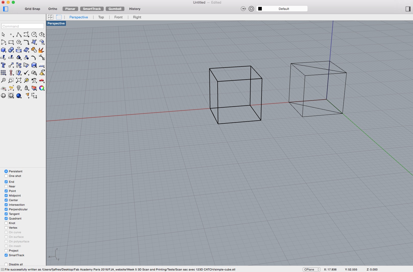Viewport: 413px width, 272px height.
Task: Toggle the left sidebar panel icon
Action: pos(6,9)
